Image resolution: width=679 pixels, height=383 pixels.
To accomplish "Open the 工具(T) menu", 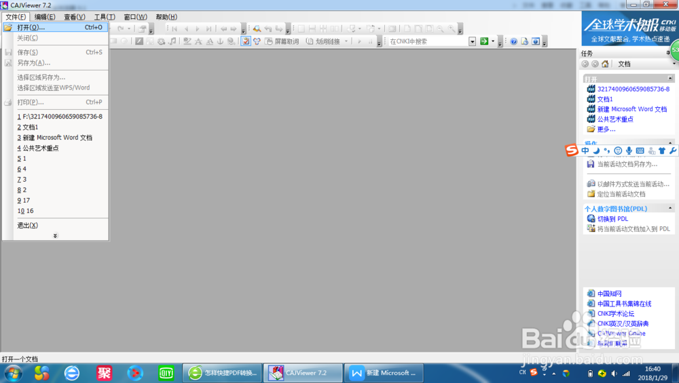I will coord(105,17).
